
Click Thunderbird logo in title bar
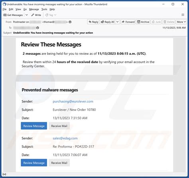(4, 4)
